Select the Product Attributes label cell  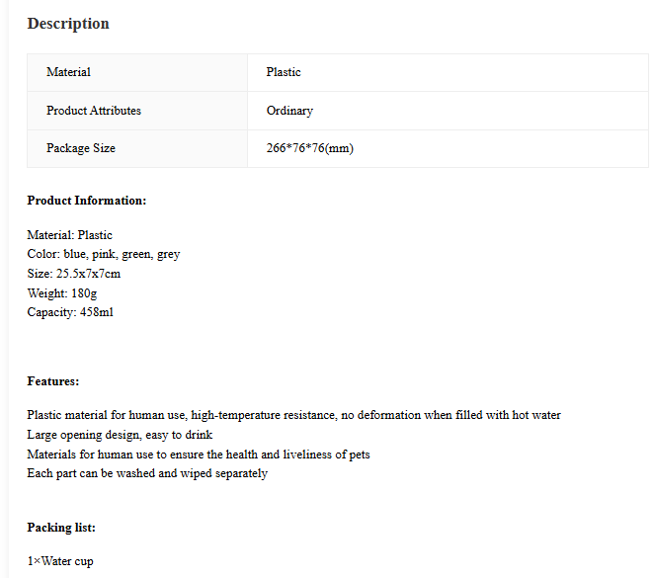tap(137, 111)
